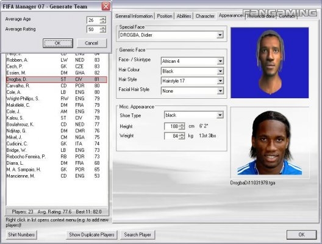This screenshot has width=322, height=244.
Task: Select Makélélé, C. in player list
Action: click(x=57, y=105)
